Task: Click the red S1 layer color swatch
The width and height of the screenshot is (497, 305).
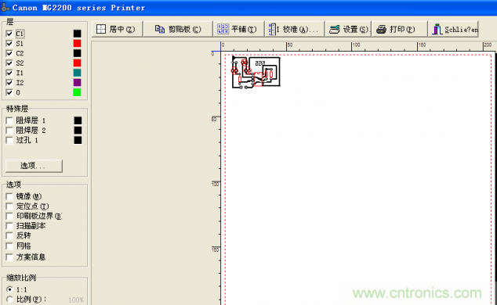Action: point(78,43)
